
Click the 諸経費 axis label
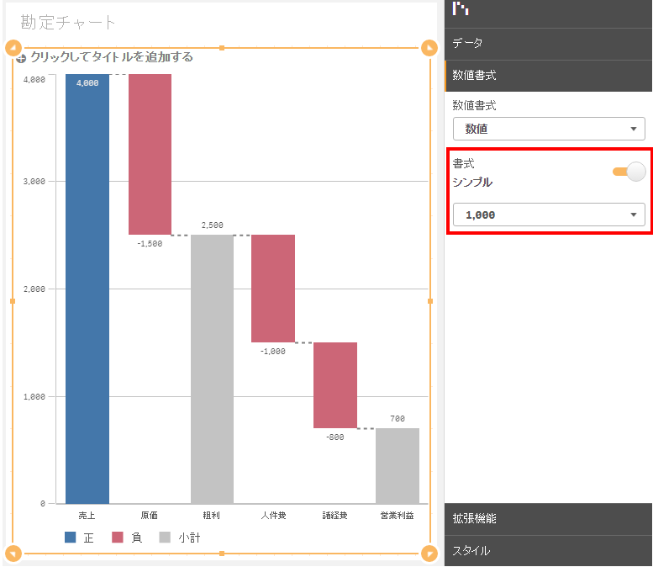[334, 516]
